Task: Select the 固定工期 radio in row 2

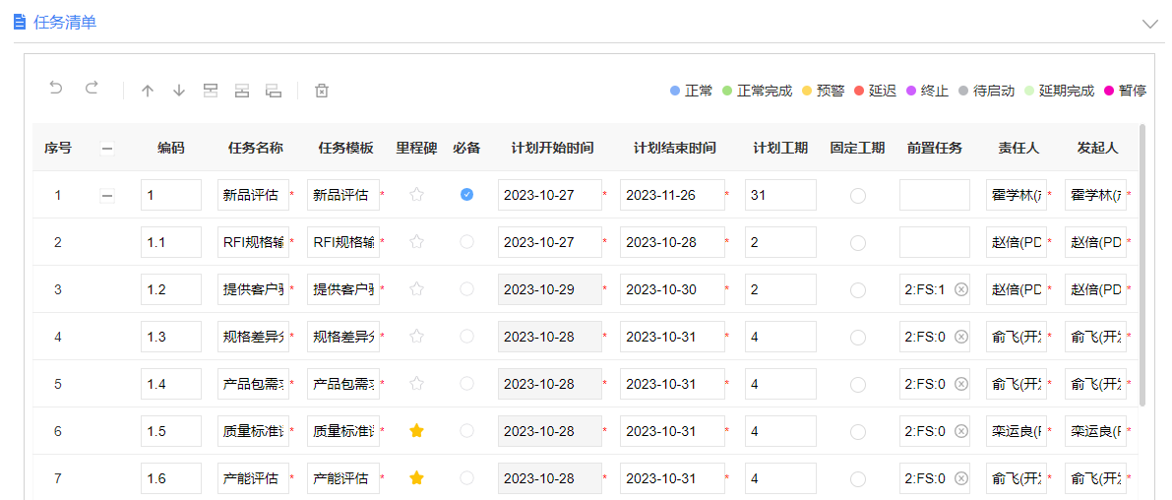Action: coord(858,242)
